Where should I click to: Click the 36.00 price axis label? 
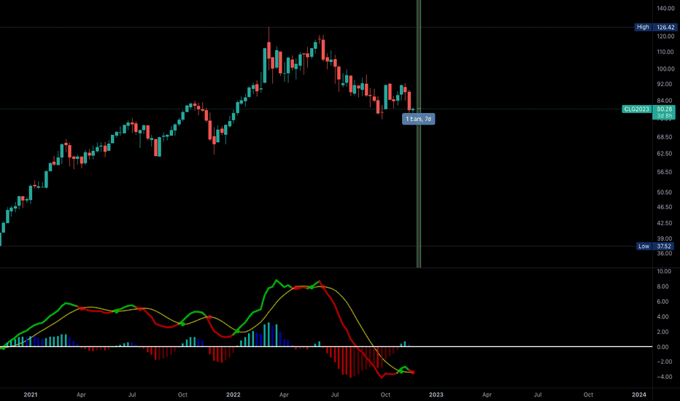click(x=665, y=254)
